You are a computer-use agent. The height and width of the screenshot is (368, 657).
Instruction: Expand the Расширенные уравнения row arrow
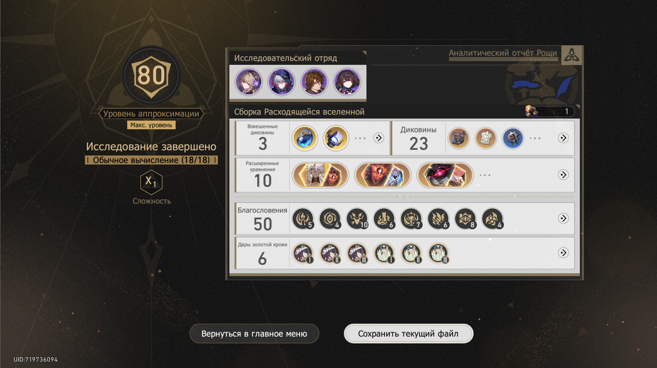point(563,175)
